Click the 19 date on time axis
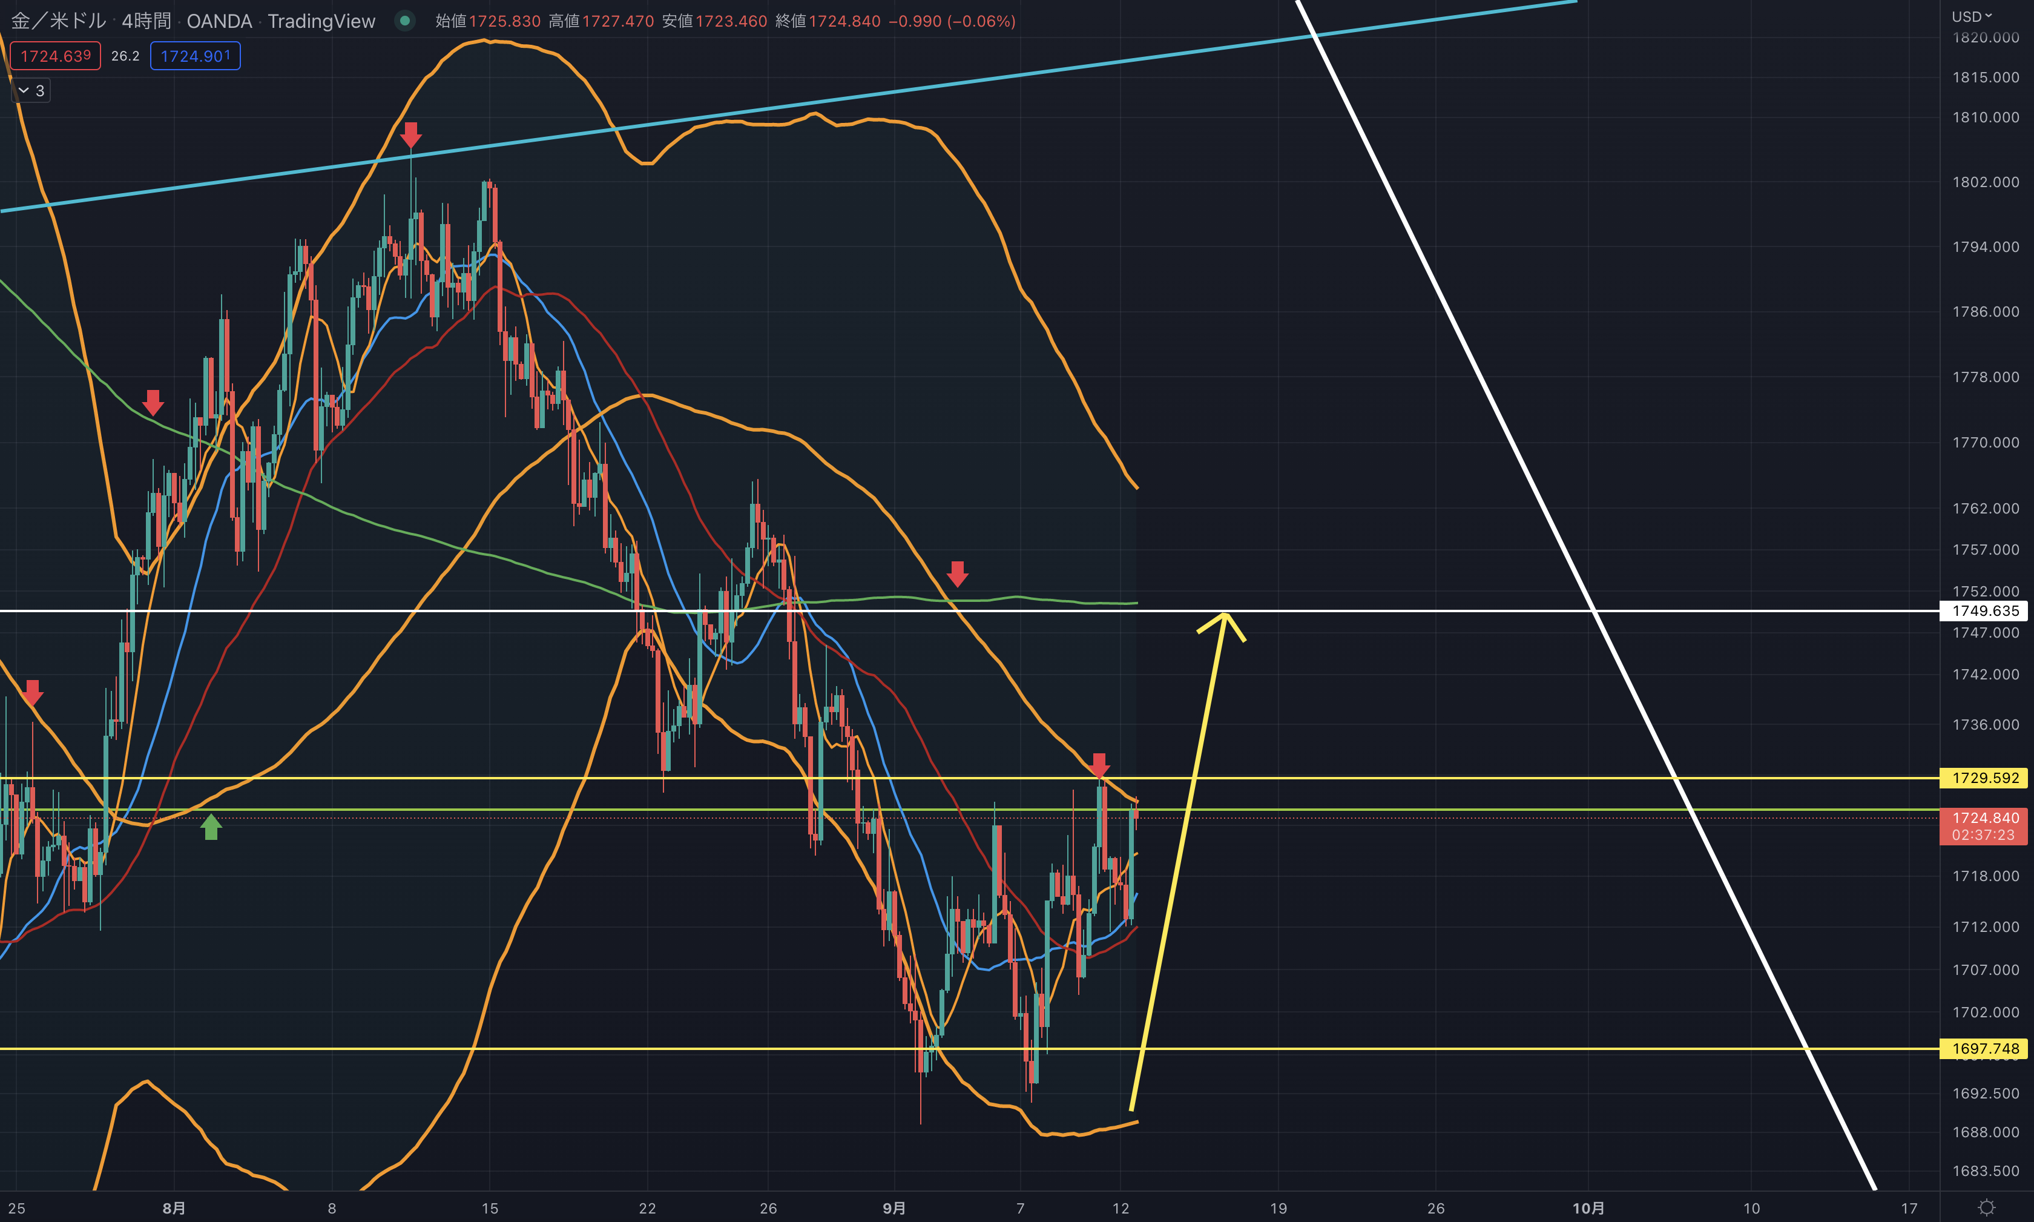Viewport: 2034px width, 1222px height. 1279,1208
